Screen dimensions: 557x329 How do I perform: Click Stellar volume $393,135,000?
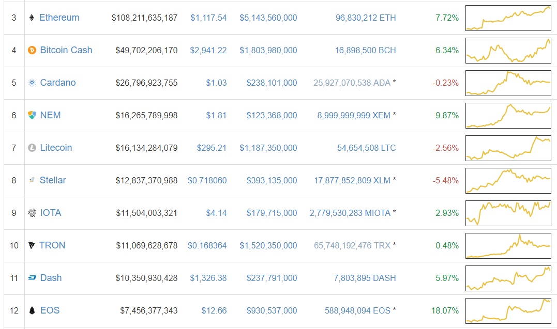272,180
